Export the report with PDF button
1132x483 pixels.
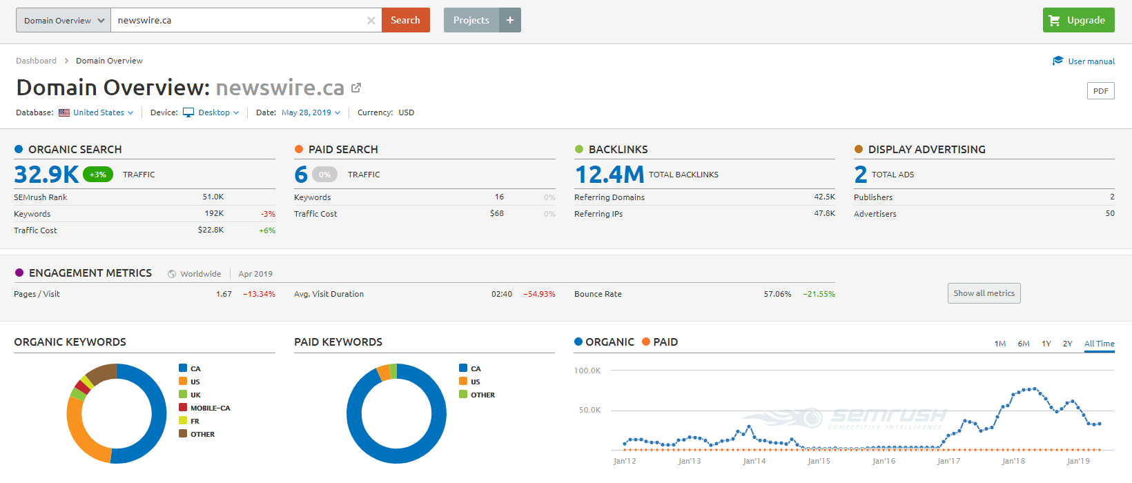(x=1101, y=91)
